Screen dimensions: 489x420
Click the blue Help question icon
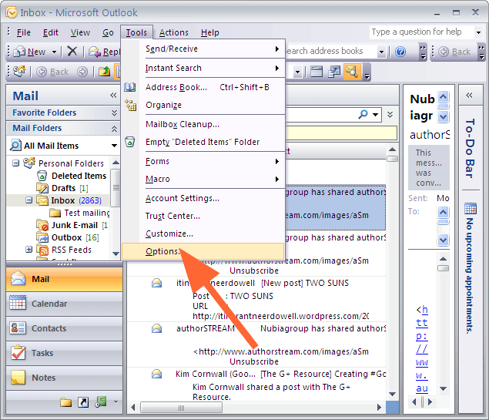[400, 52]
